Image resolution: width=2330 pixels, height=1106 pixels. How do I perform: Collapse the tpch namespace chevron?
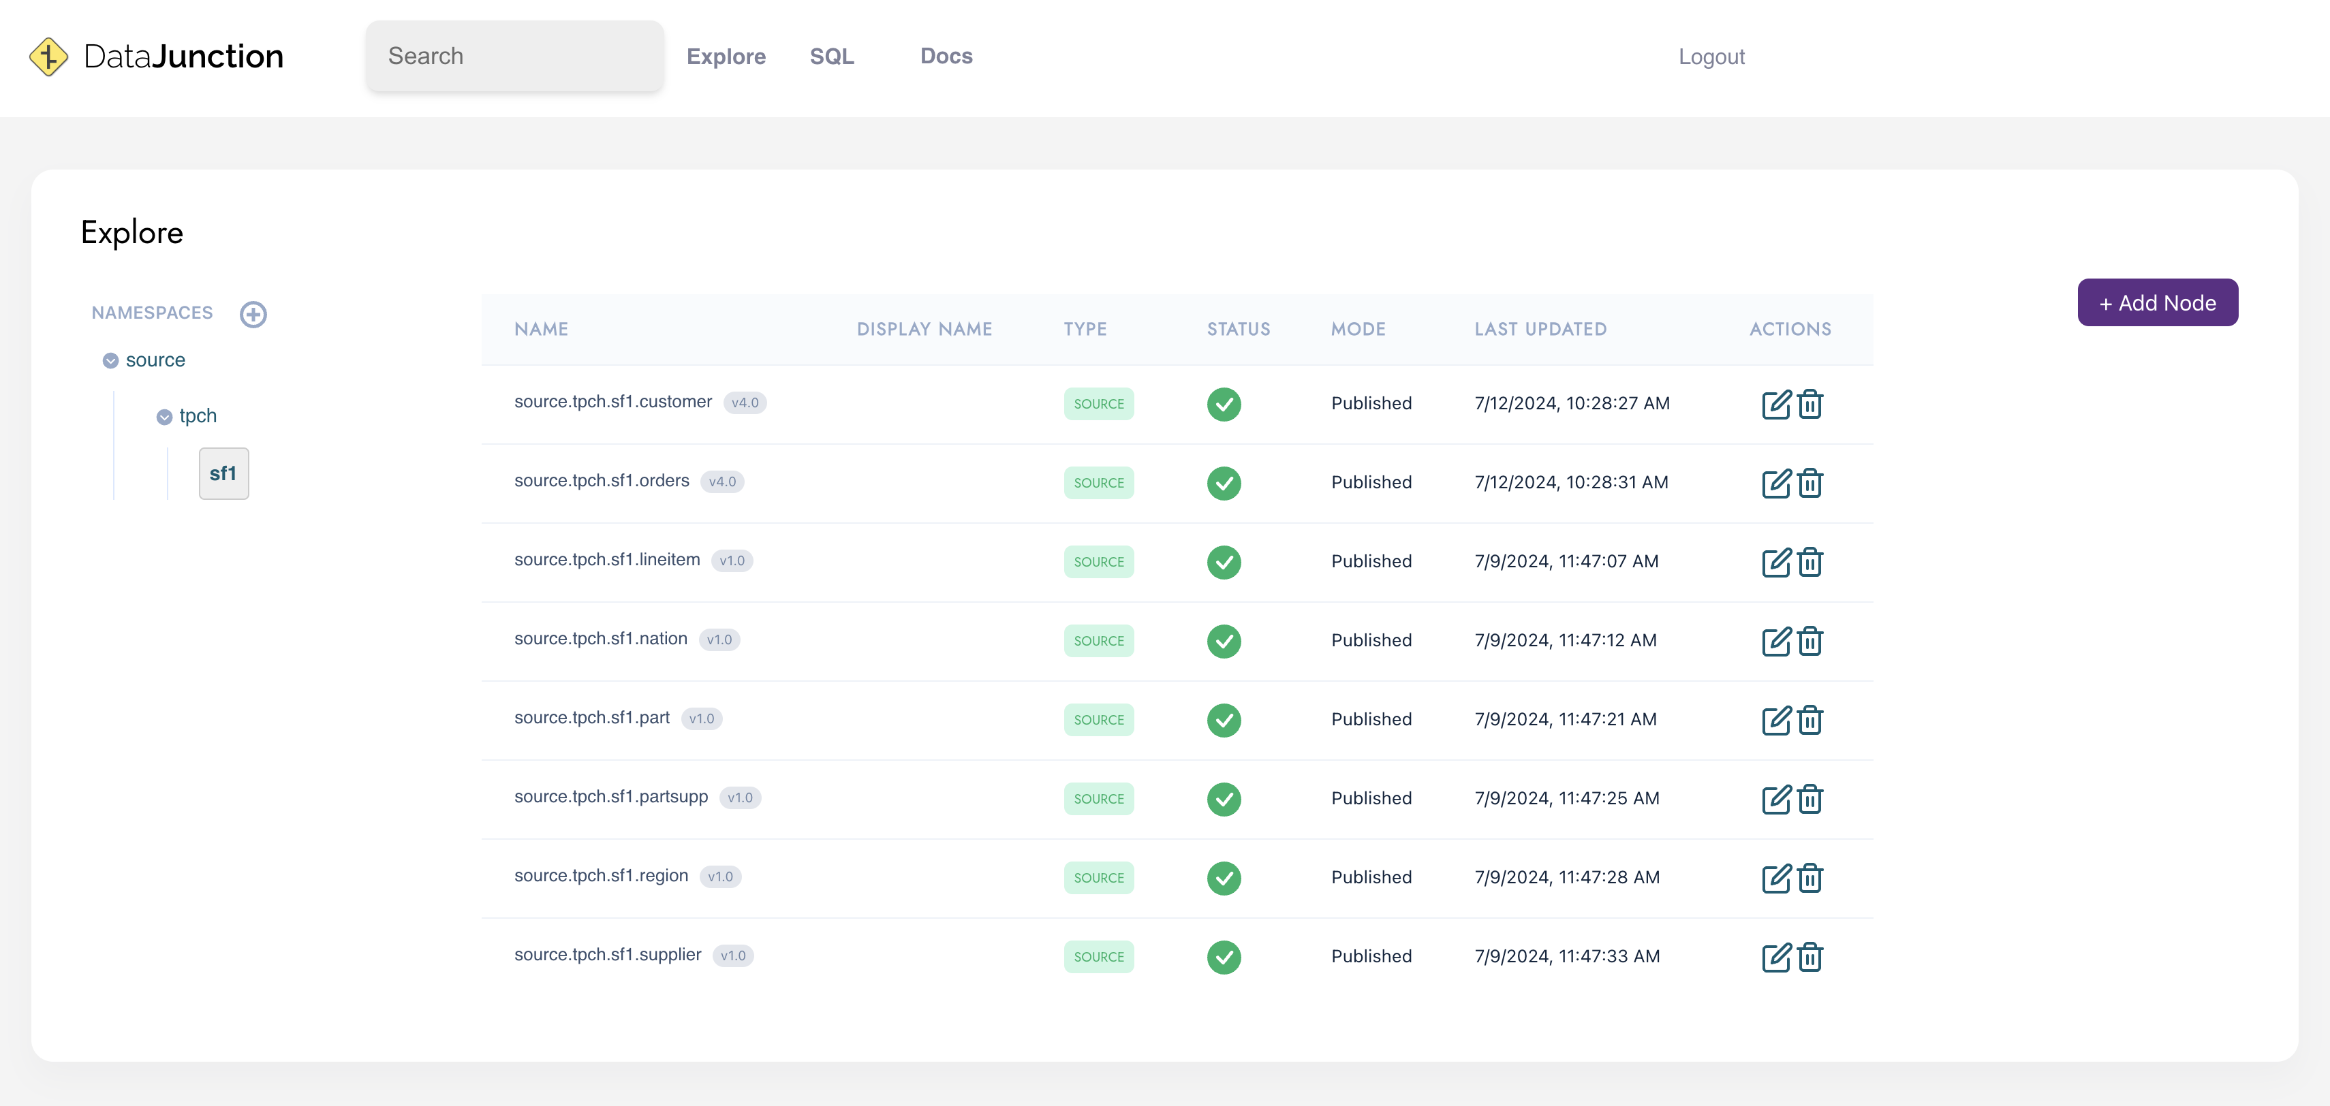[x=164, y=417]
